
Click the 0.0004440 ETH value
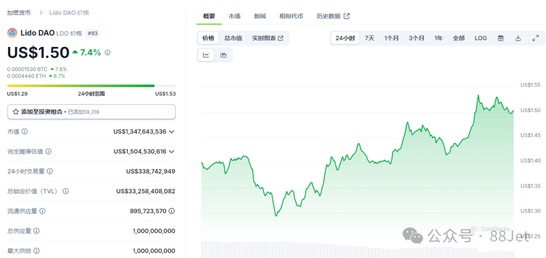pos(26,76)
